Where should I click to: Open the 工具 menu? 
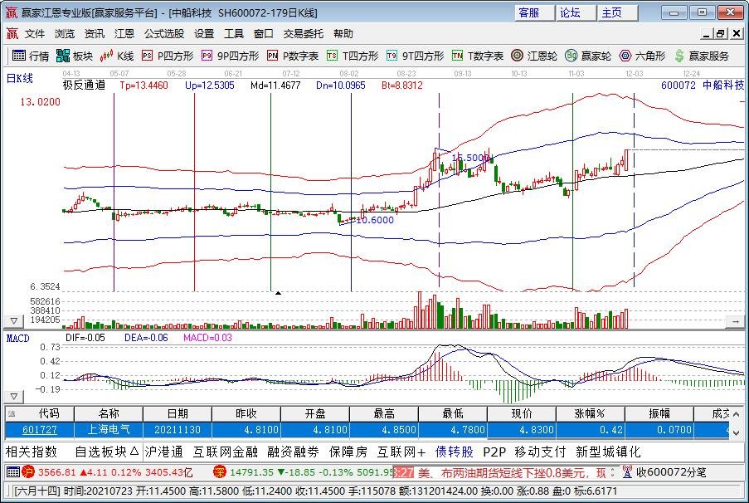point(234,33)
